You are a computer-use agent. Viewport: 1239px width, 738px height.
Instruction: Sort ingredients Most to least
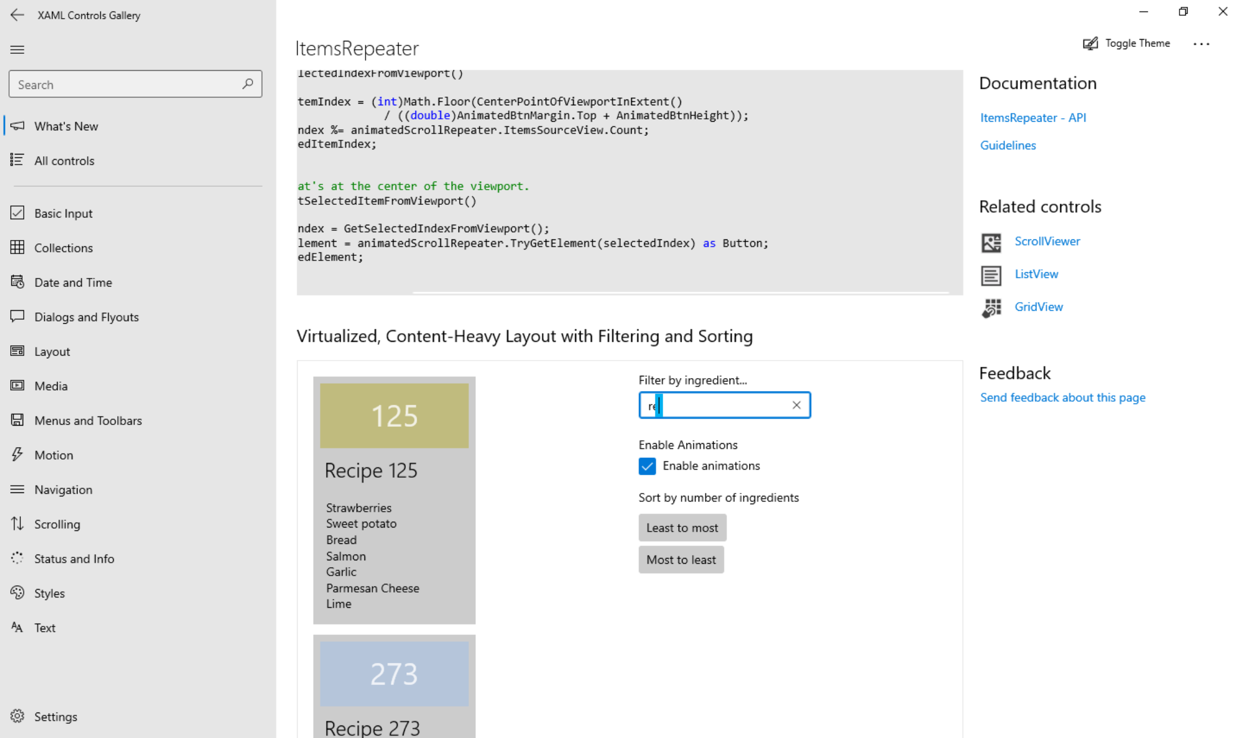[x=681, y=559]
